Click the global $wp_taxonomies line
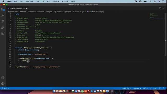The height and width of the screenshot is (94, 167). [28, 50]
